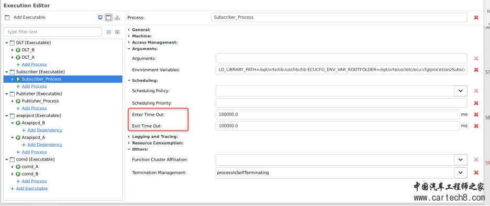
Task: Expand the Access Management section
Action: (129, 42)
